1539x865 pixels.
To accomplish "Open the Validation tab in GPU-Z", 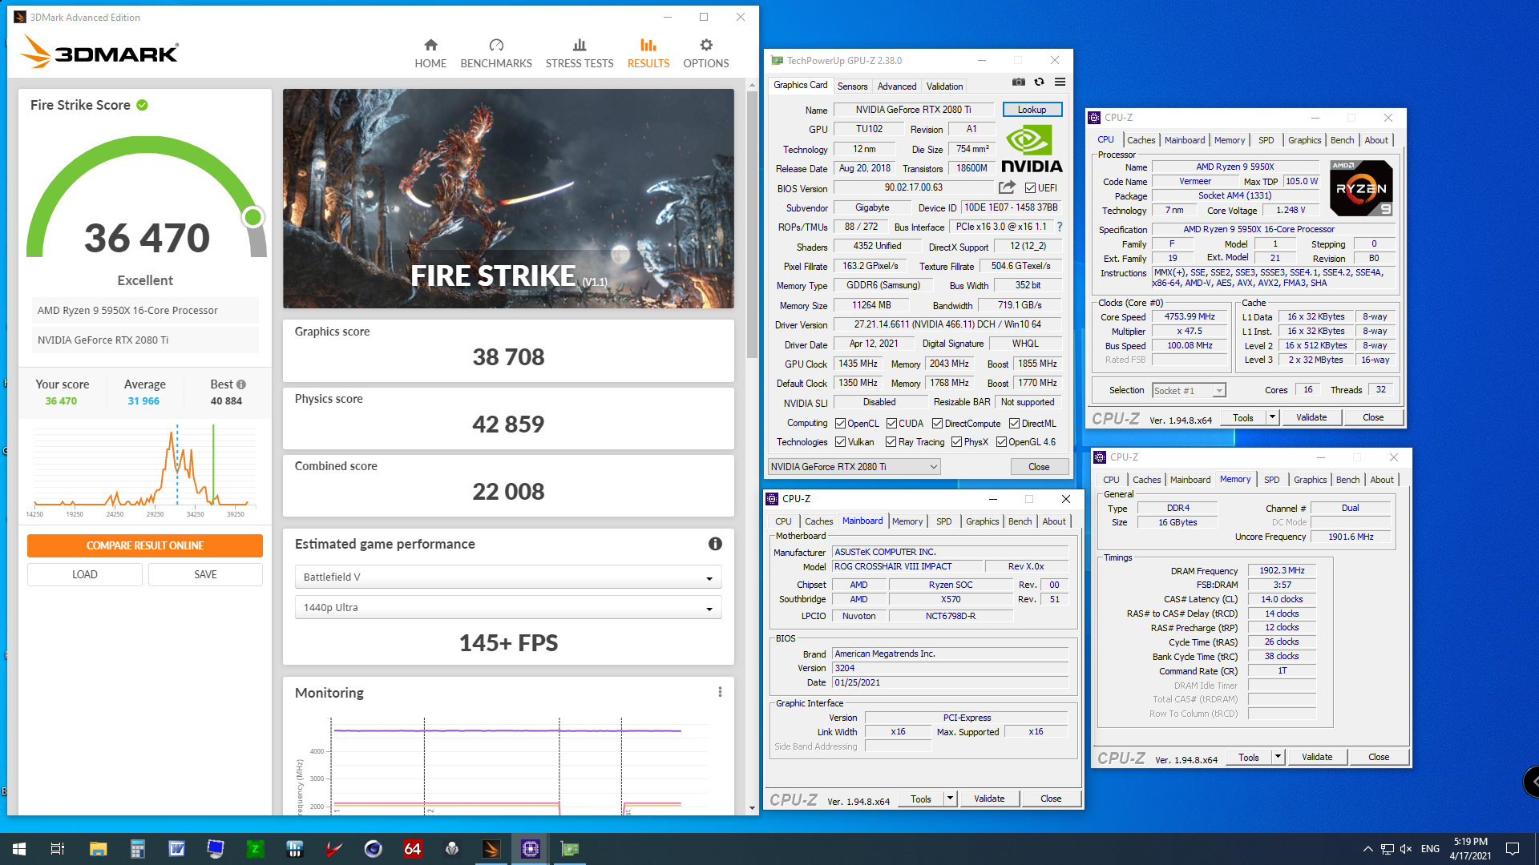I will (944, 86).
